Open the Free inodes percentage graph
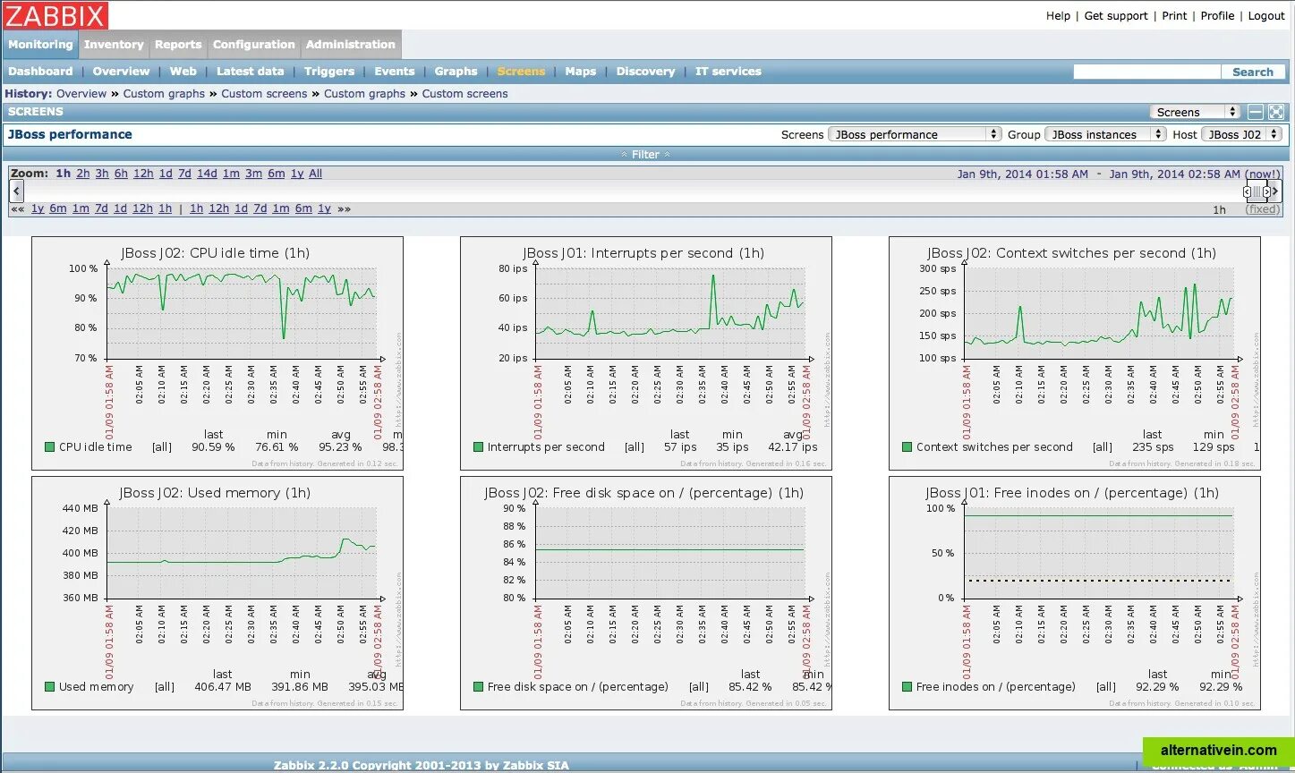 point(1075,592)
